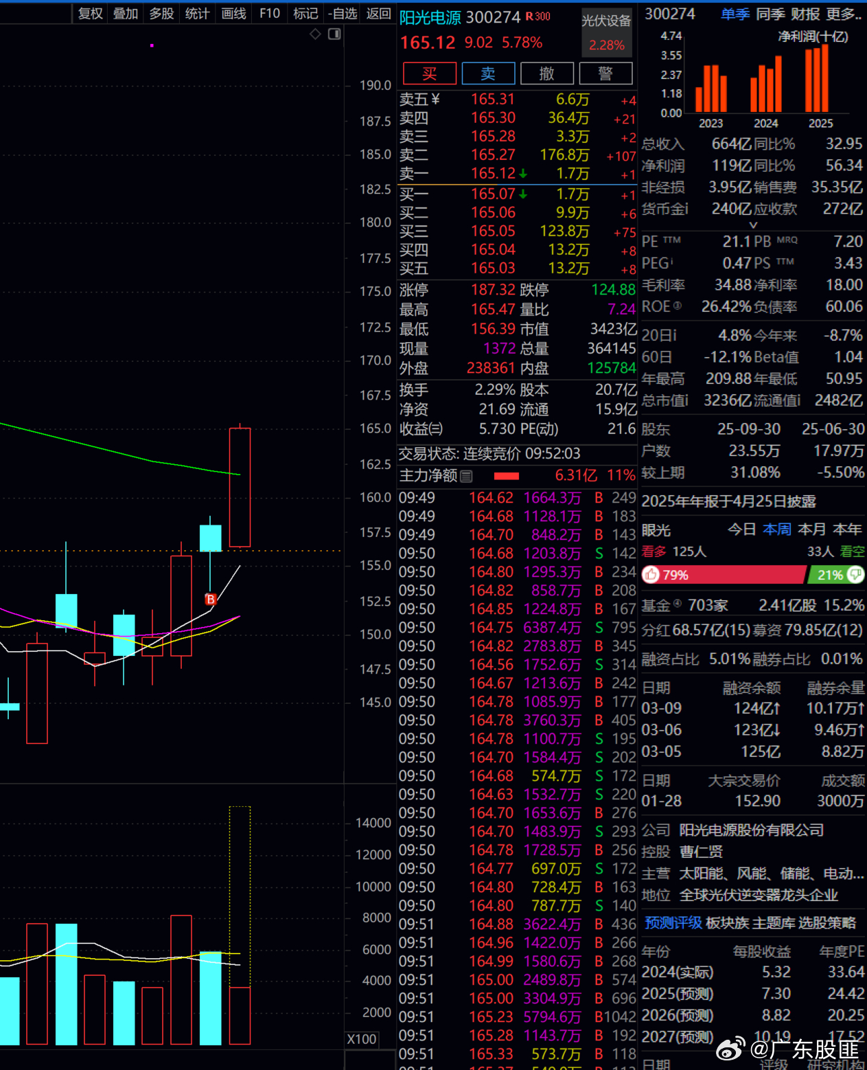Viewport: 867px width, 1070px height.
Task: Click the fund holdings info icon
Action: pyautogui.click(x=678, y=604)
